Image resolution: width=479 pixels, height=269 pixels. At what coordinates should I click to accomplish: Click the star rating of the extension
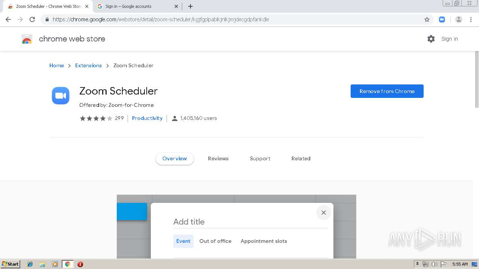pyautogui.click(x=96, y=118)
